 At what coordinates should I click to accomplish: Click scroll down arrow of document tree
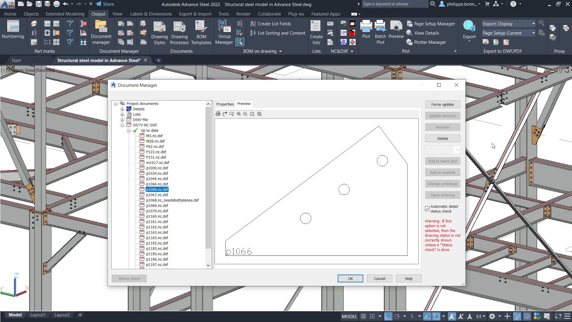click(x=208, y=265)
